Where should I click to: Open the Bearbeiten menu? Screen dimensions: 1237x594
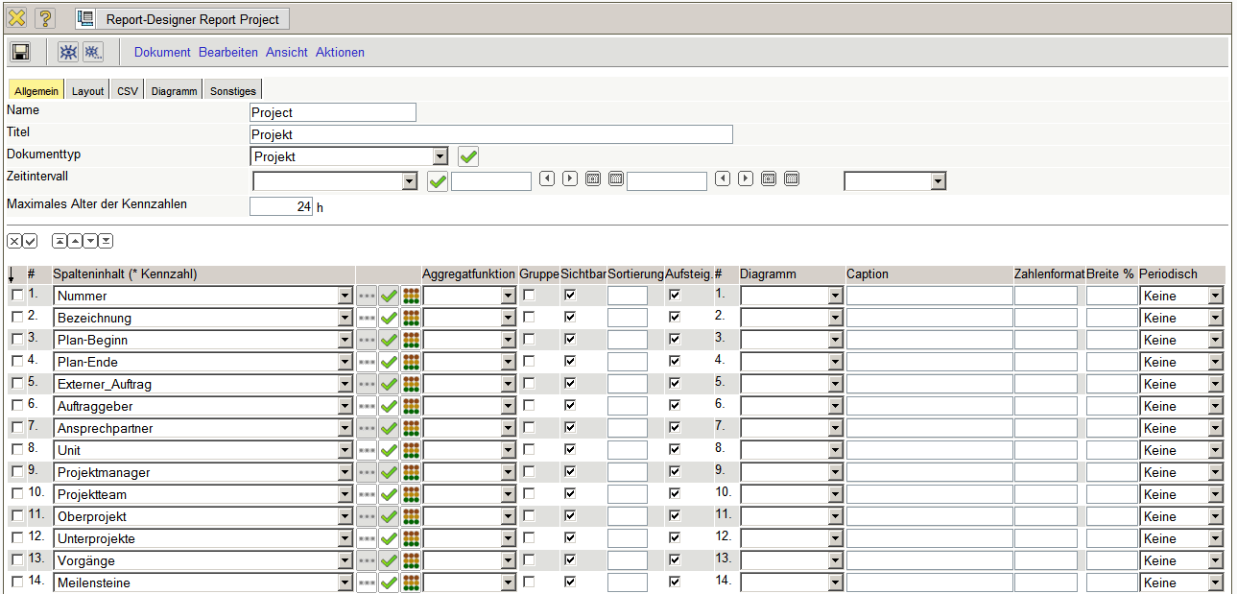tap(228, 53)
